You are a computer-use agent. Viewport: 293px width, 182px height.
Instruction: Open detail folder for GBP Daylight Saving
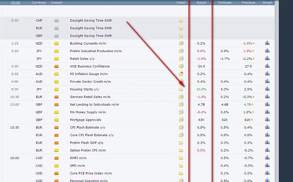(180, 36)
